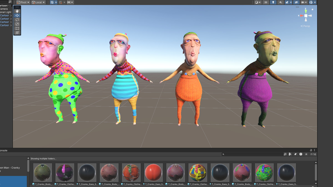Click the Search by Type filter icon
Viewport: 333px width, 187px height.
click(290, 154)
